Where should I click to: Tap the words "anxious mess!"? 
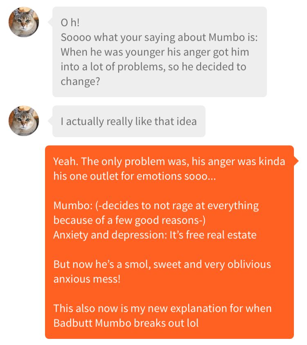pyautogui.click(x=87, y=279)
